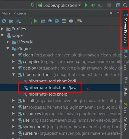This screenshot has width=129, height=139.
Task: Expand the Profiles node
Action: pyautogui.click(x=2, y=29)
